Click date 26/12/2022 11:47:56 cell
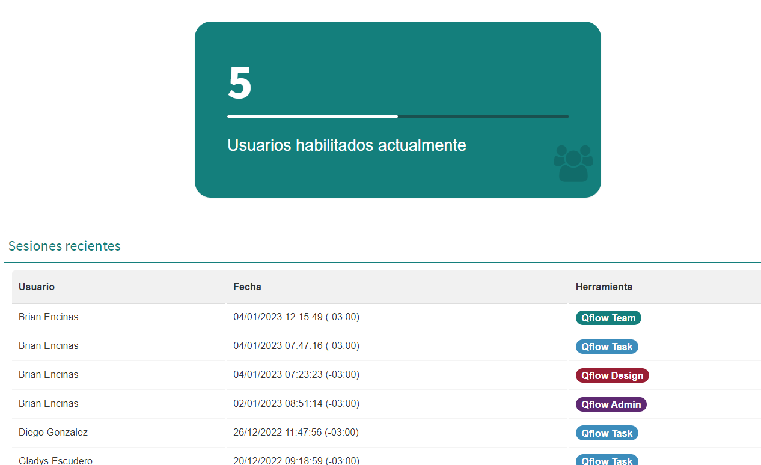The width and height of the screenshot is (761, 465). point(296,432)
